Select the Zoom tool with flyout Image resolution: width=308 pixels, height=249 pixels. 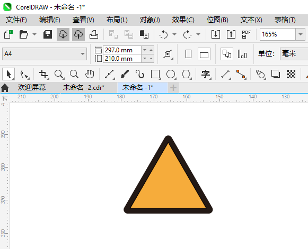tap(59, 75)
